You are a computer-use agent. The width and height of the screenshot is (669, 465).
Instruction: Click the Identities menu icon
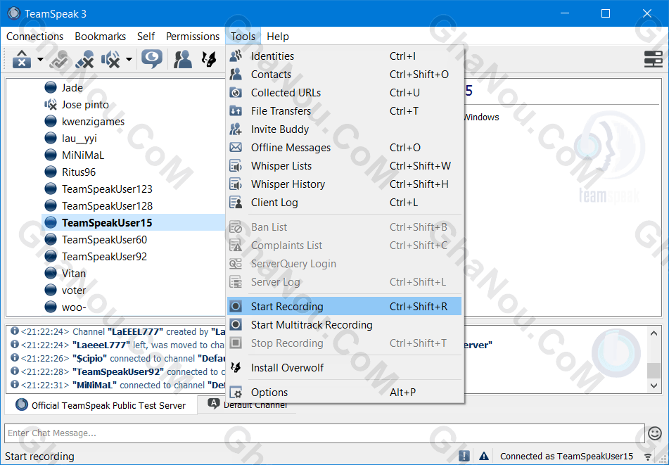point(236,56)
